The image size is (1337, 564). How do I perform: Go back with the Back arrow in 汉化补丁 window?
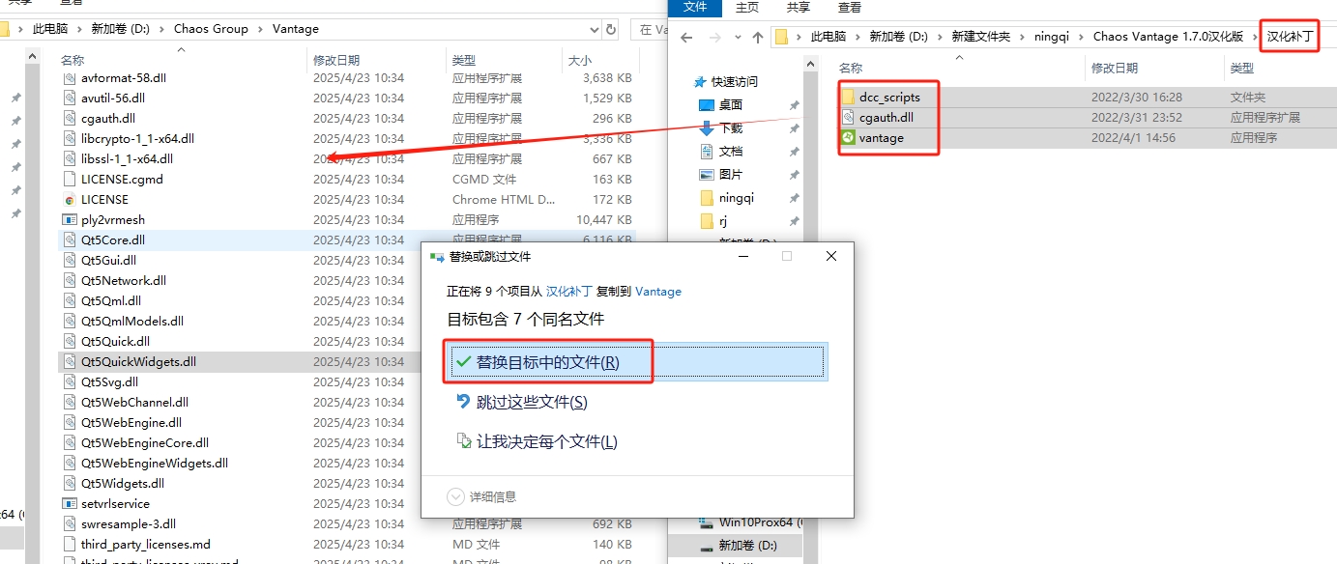point(686,37)
